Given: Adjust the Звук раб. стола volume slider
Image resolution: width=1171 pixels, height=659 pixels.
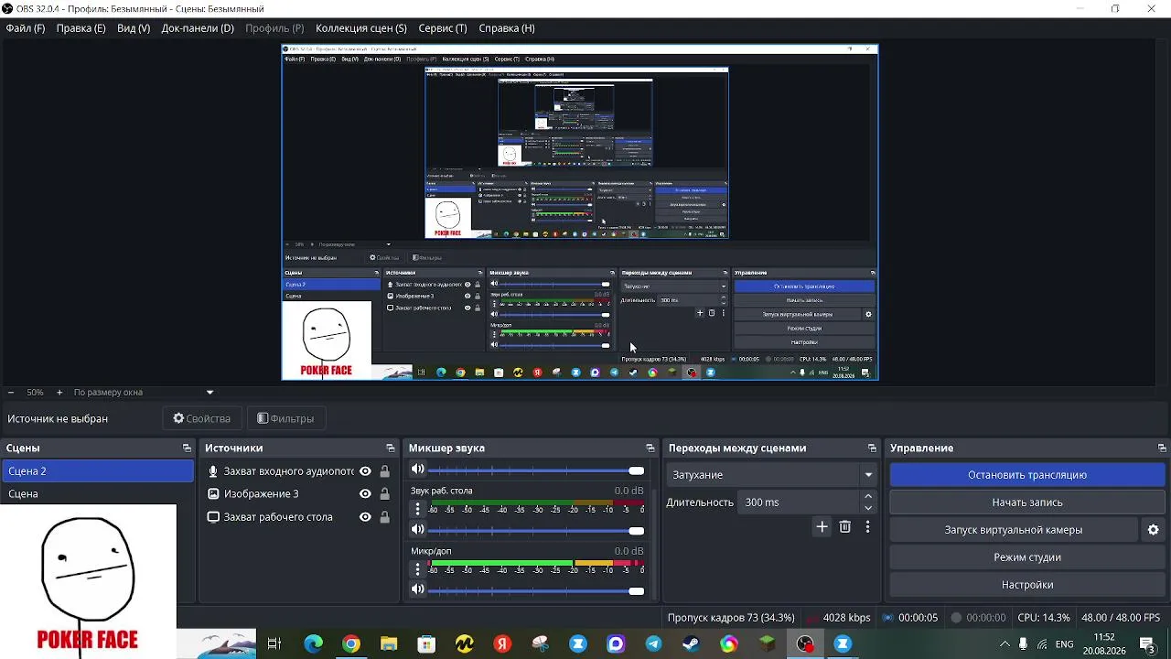Looking at the screenshot, I should point(536,531).
